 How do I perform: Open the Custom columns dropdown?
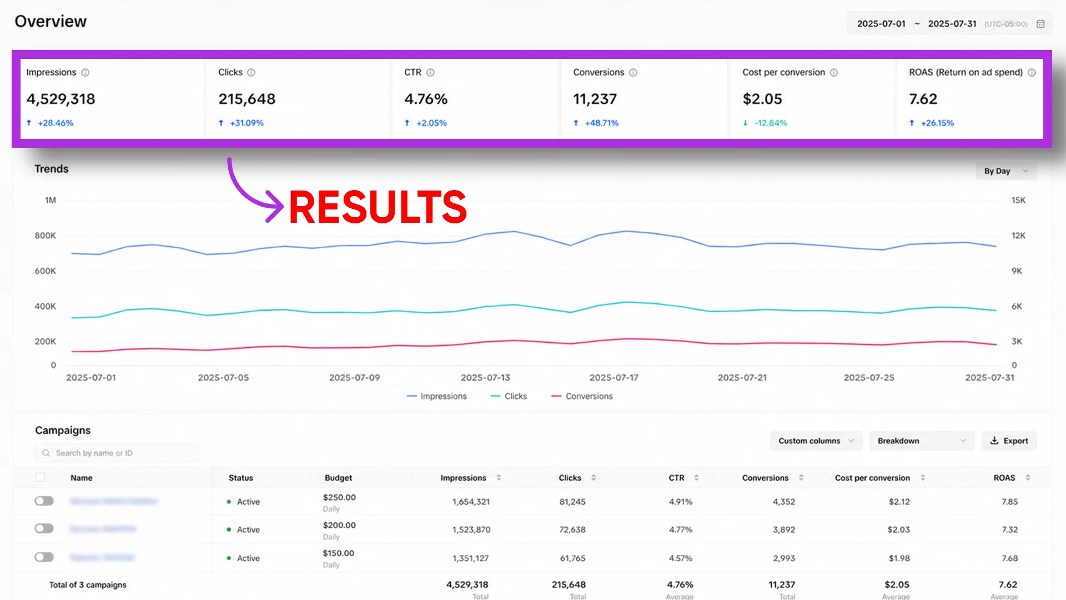pyautogui.click(x=816, y=441)
